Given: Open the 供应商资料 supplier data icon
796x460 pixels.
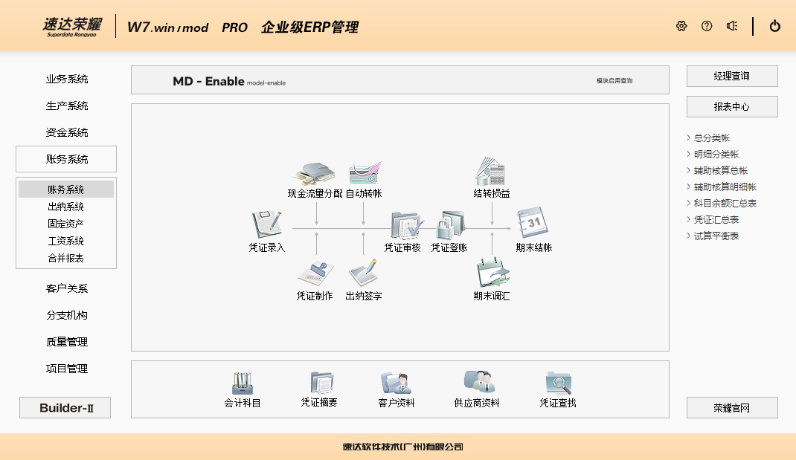Looking at the screenshot, I should [x=477, y=383].
